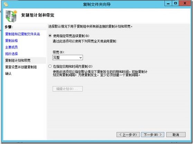Close the 复制文件夹向导 window
Viewport: 193px width, 144px height.
point(185,3)
